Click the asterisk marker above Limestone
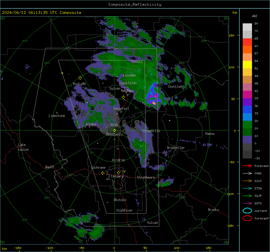The height and width of the screenshot is (252, 270). click(x=57, y=113)
